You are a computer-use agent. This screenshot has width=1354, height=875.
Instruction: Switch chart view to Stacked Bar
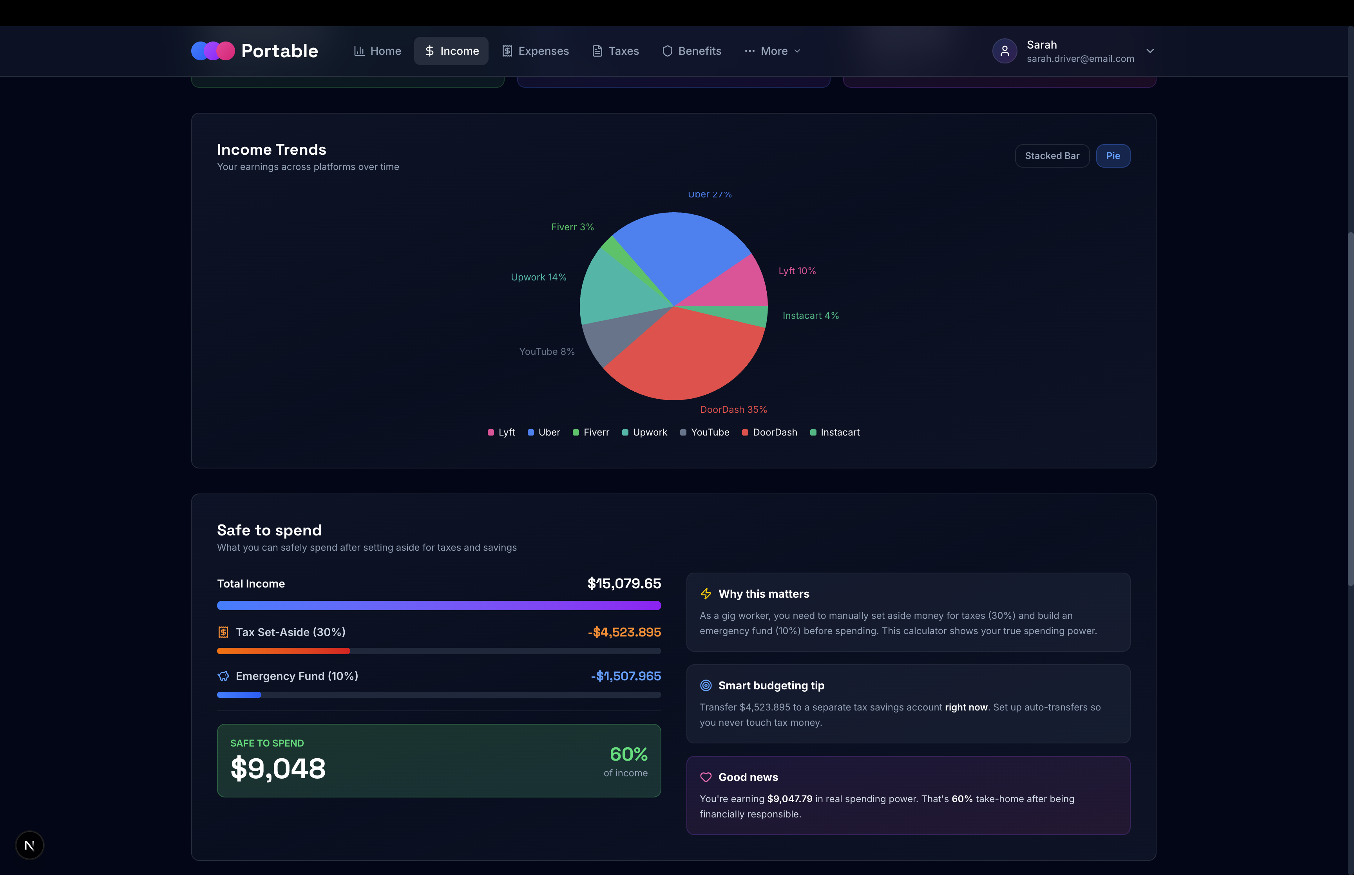coord(1052,155)
